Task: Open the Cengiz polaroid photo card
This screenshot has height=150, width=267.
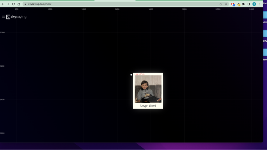Action: click(148, 91)
